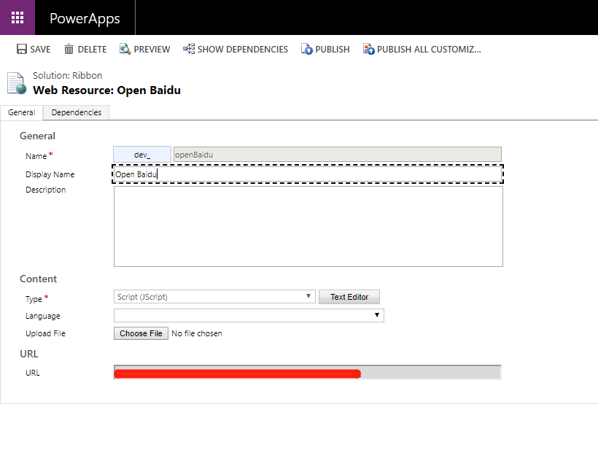
Task: Click the Choose File button
Action: pos(141,333)
